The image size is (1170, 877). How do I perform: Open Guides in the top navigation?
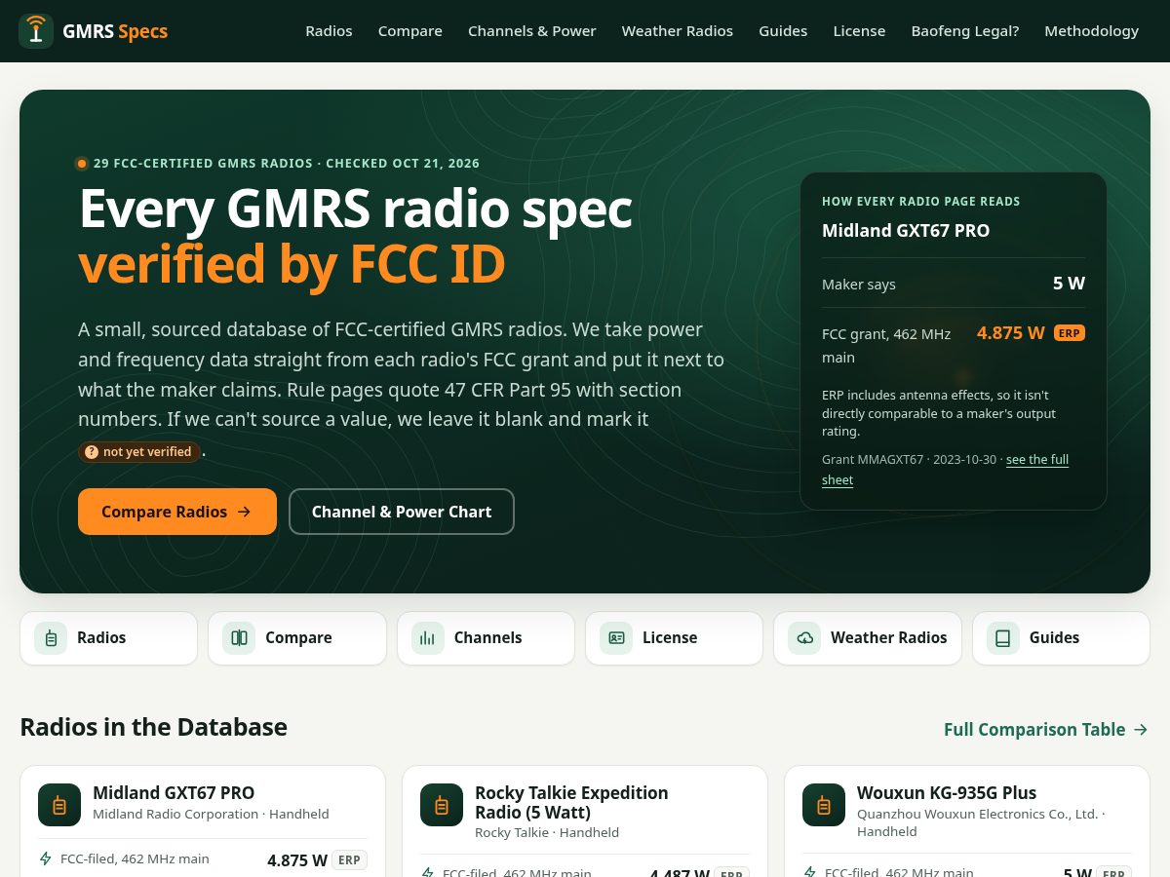[783, 31]
